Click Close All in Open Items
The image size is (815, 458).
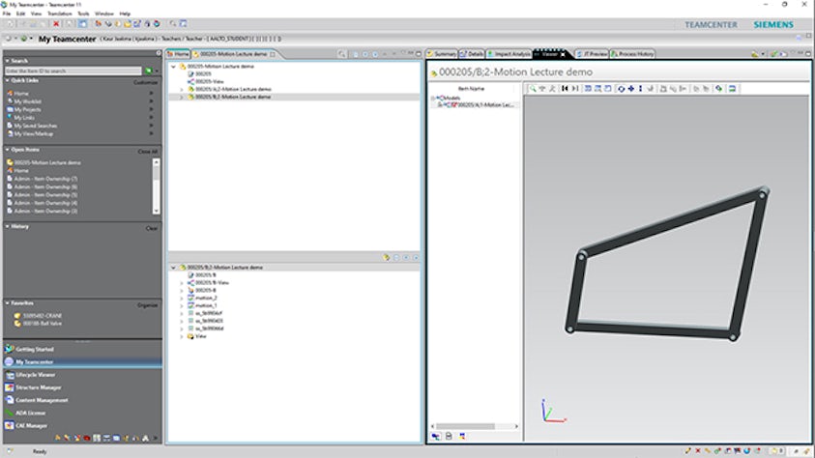[148, 152]
